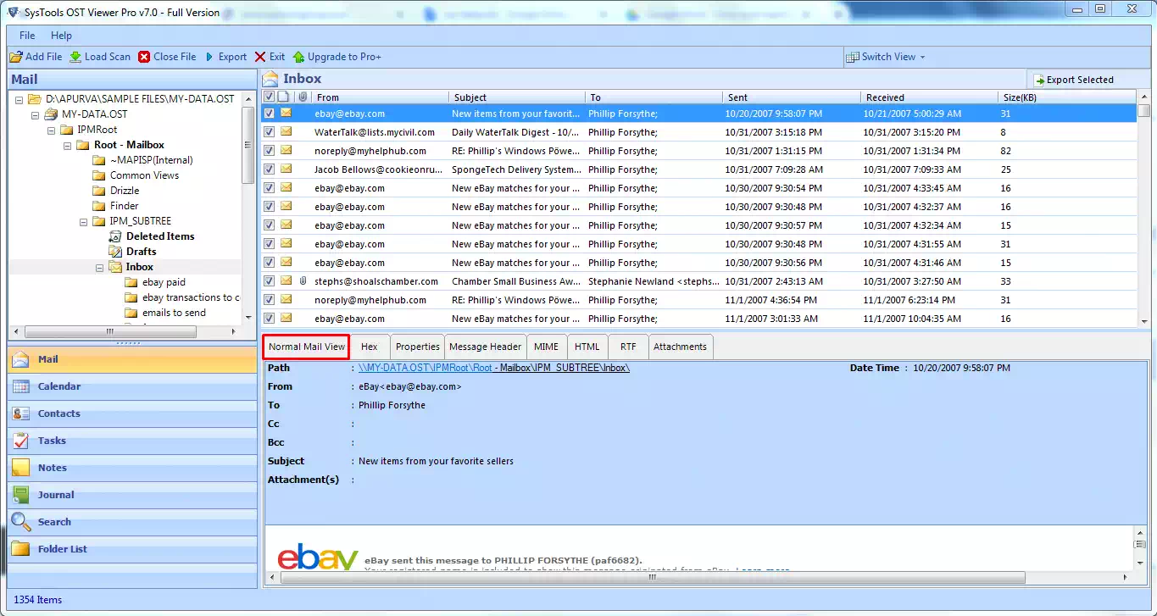Viewport: 1157px width, 616px height.
Task: Switch to the RTF tab
Action: click(628, 347)
